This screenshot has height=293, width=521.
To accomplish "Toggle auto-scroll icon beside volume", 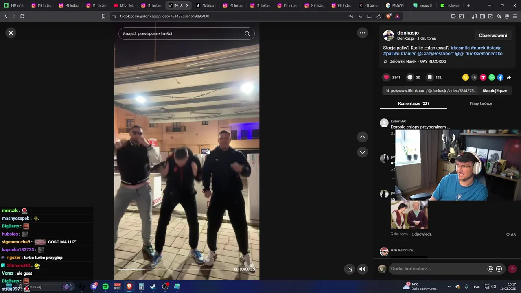I will [x=349, y=269].
